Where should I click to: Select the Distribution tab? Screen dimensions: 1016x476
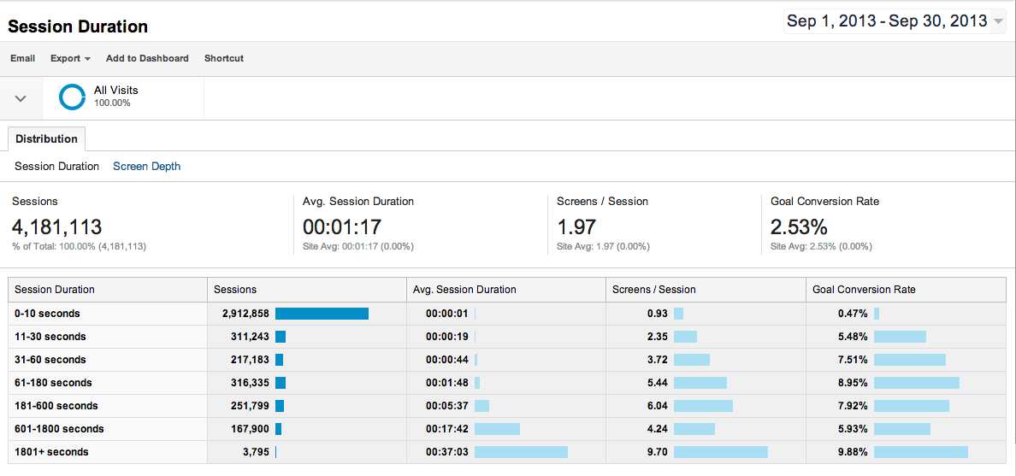tap(46, 139)
